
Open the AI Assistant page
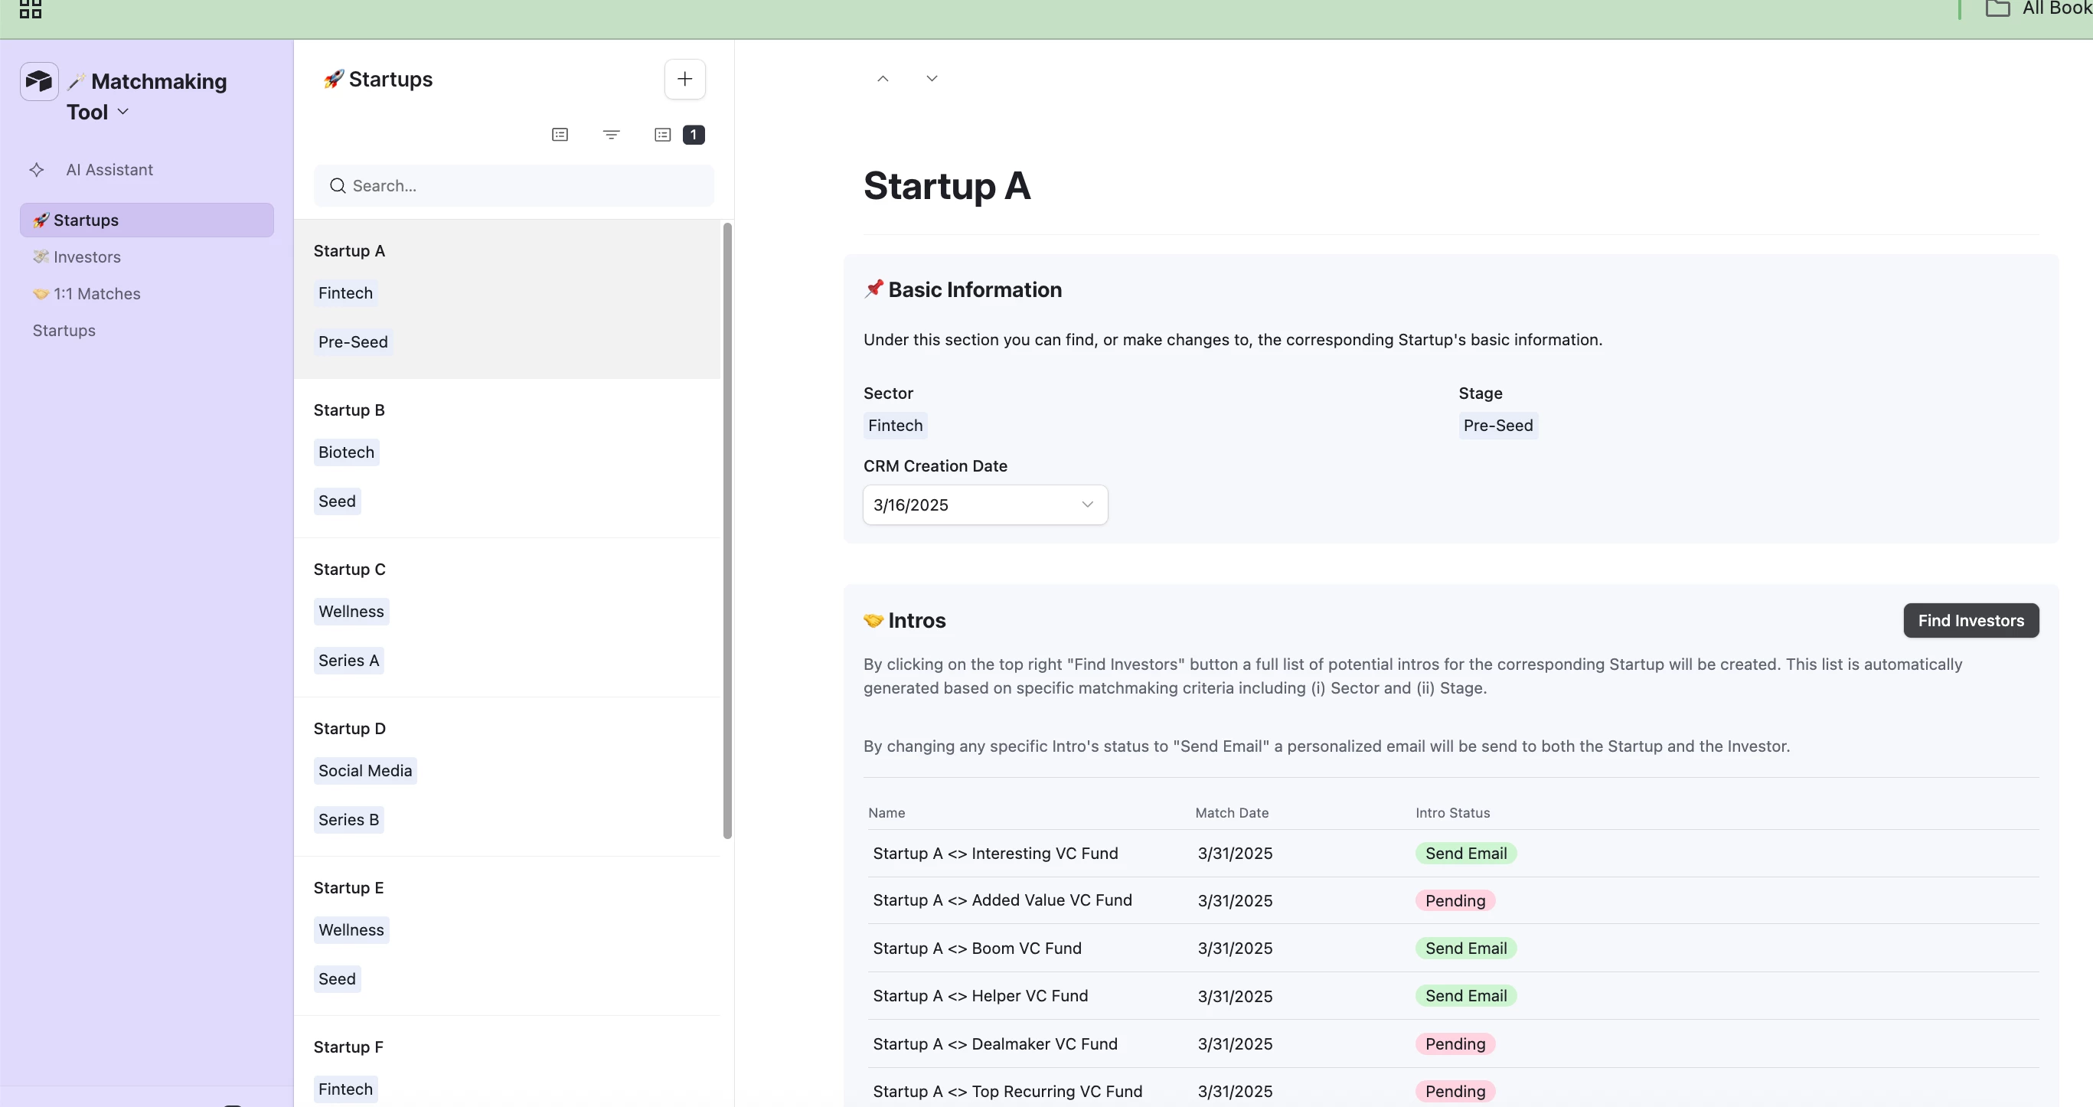click(x=109, y=170)
